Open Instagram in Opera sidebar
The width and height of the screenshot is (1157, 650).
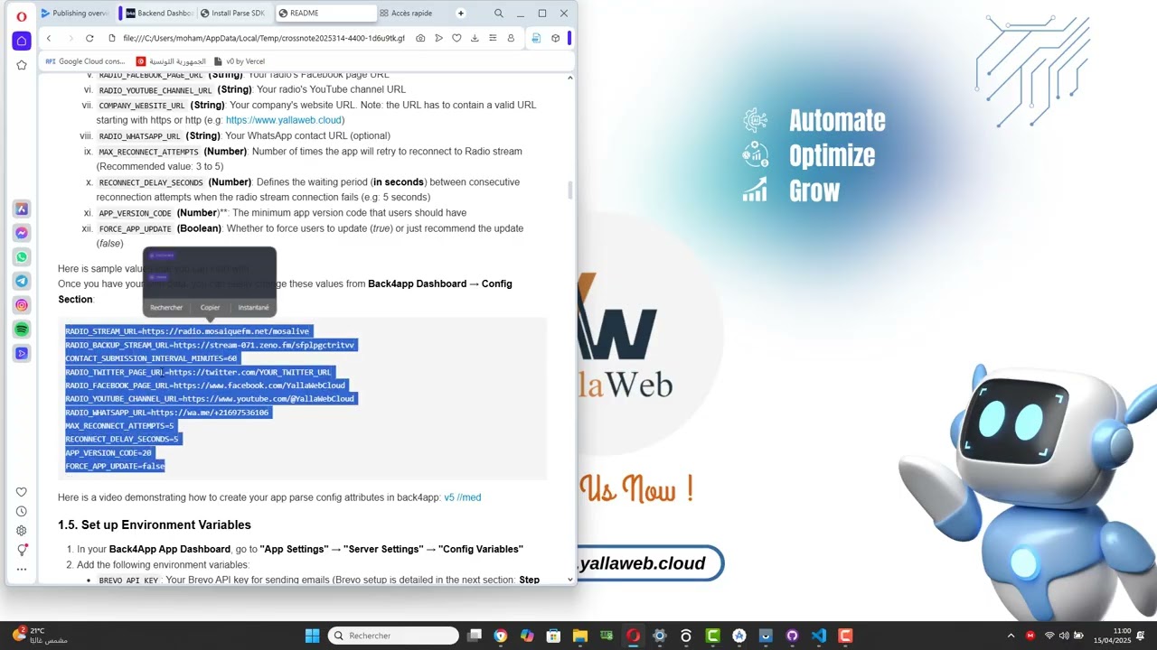click(22, 305)
